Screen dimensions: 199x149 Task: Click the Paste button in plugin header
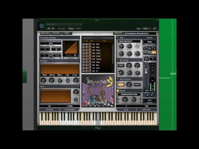tap(78, 29)
